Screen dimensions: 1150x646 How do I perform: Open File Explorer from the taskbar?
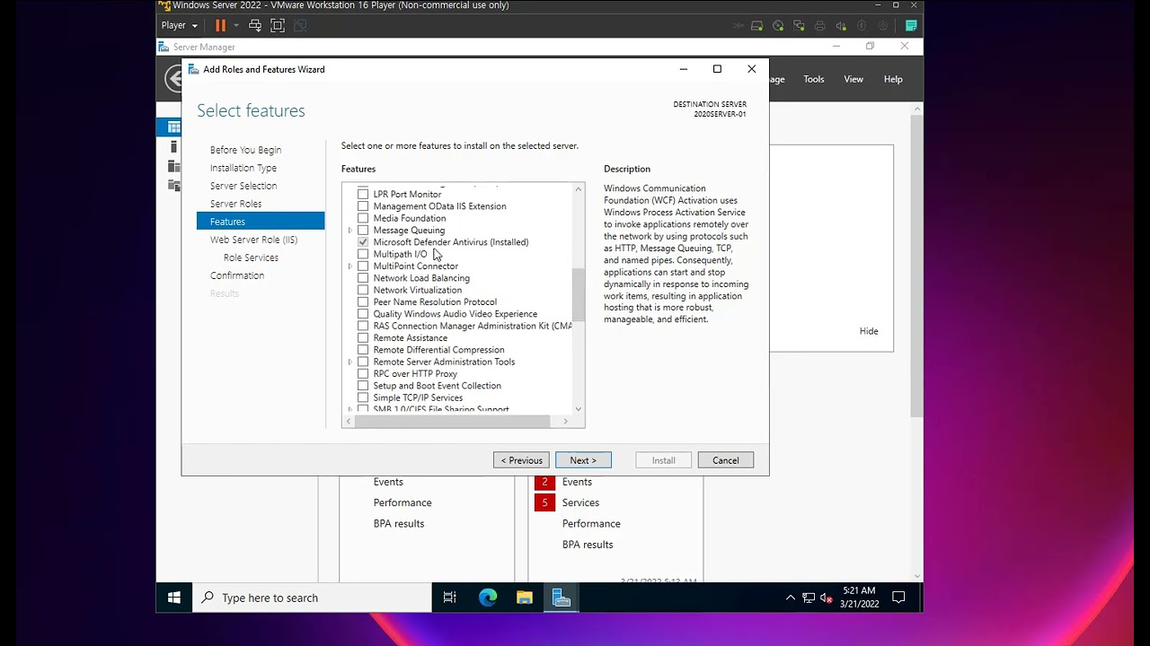[x=525, y=598]
